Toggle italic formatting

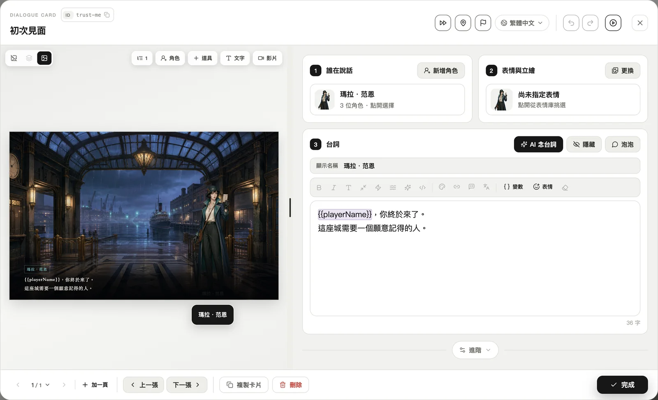click(334, 187)
